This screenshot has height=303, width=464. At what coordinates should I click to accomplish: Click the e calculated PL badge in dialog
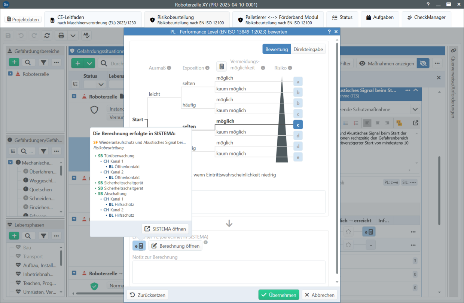(x=139, y=246)
